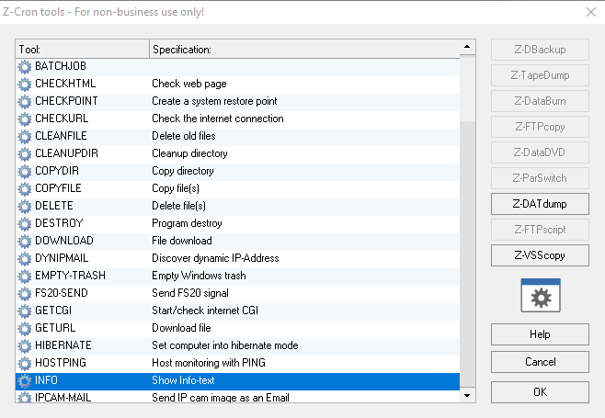Select 'Start/check internet CGI' text

[x=205, y=311]
